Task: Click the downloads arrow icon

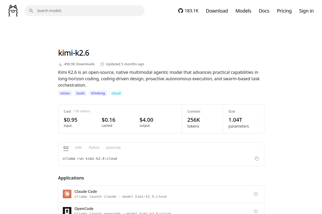Action: point(60,64)
